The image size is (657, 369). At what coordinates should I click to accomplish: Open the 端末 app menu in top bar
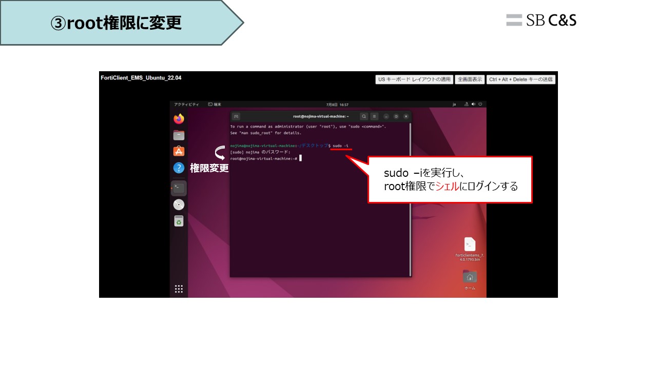point(215,104)
